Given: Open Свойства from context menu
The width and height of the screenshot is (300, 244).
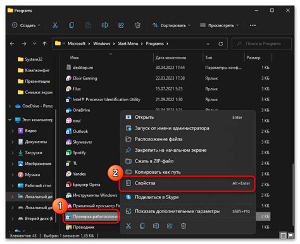Looking at the screenshot, I should point(187,183).
